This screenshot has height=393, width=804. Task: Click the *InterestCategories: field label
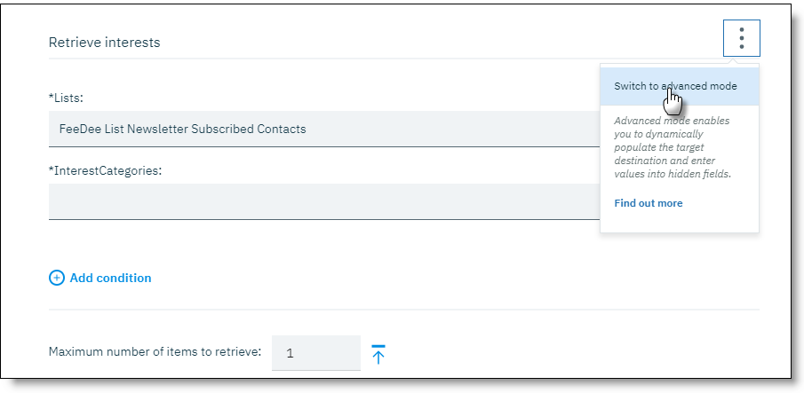pos(105,169)
